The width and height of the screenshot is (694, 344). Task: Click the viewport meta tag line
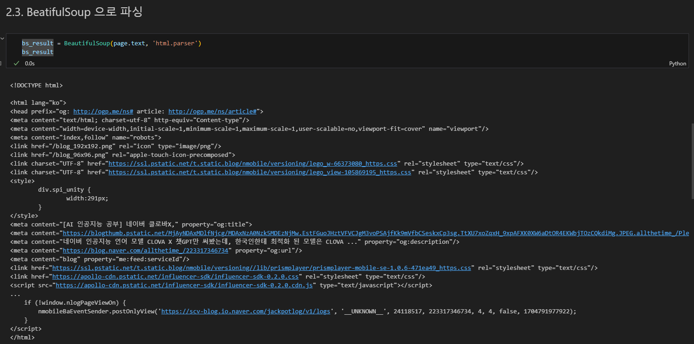[x=249, y=129]
